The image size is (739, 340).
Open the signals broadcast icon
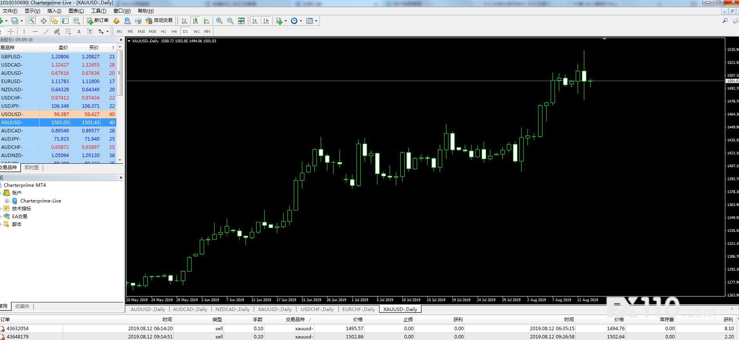point(138,21)
